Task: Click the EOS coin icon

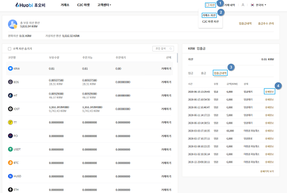Action: point(10,82)
